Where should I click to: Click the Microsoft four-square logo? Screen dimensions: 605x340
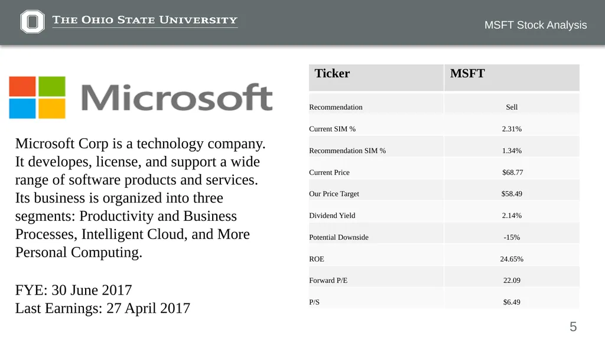[37, 97]
